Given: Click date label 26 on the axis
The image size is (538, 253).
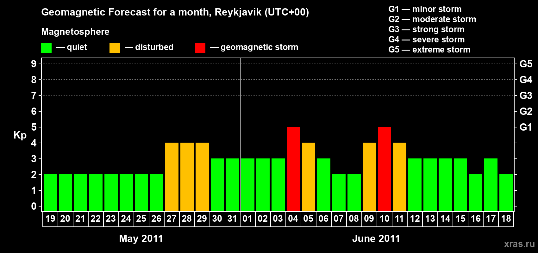Looking at the screenshot, I should coord(157,219).
